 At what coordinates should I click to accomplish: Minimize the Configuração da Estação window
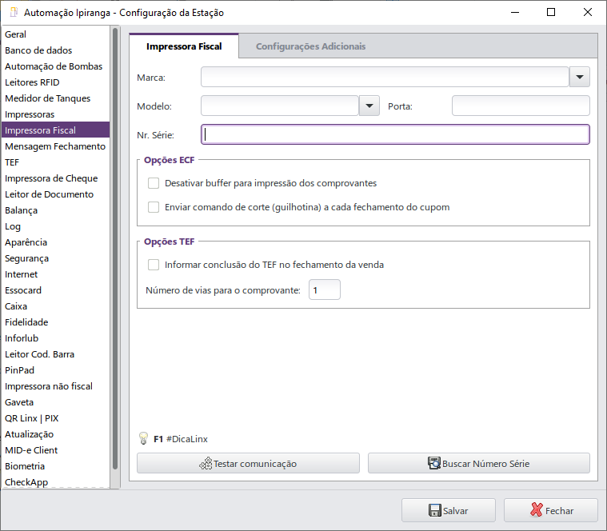[515, 12]
